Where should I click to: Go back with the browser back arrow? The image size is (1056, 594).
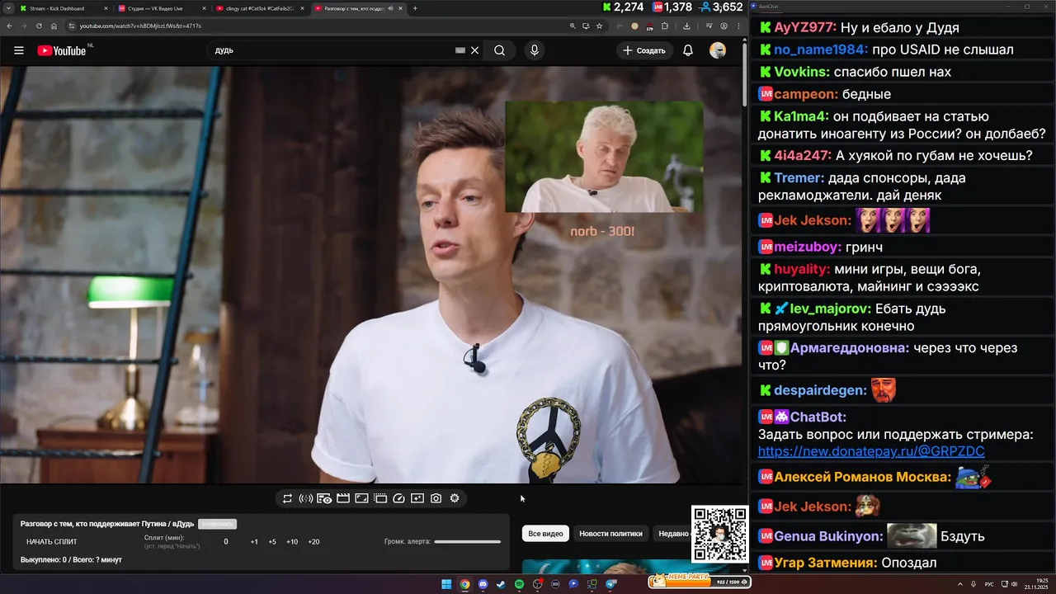[x=11, y=26]
